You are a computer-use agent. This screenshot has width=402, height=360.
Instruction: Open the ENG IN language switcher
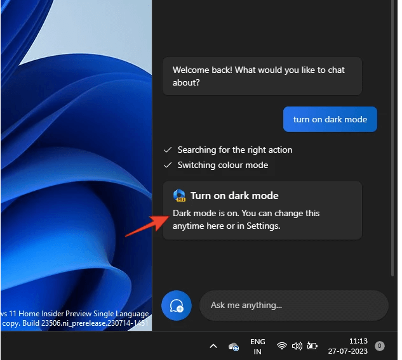pyautogui.click(x=258, y=347)
